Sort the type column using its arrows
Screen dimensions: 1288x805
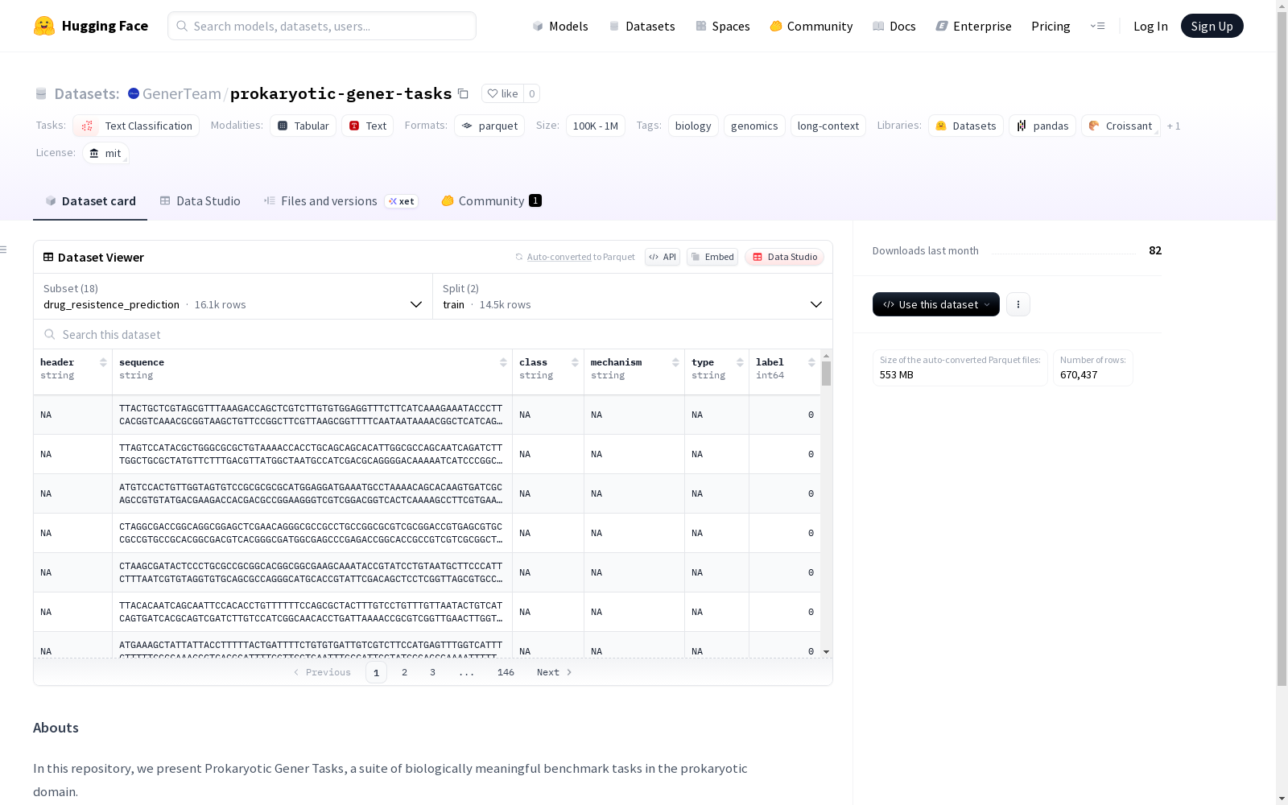[x=740, y=362]
